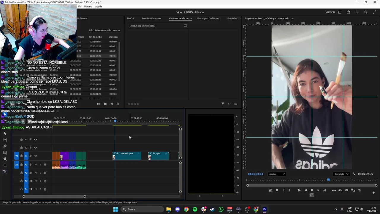Open the Controles de efectos panel menu
The image size is (380, 214).
click(191, 18)
